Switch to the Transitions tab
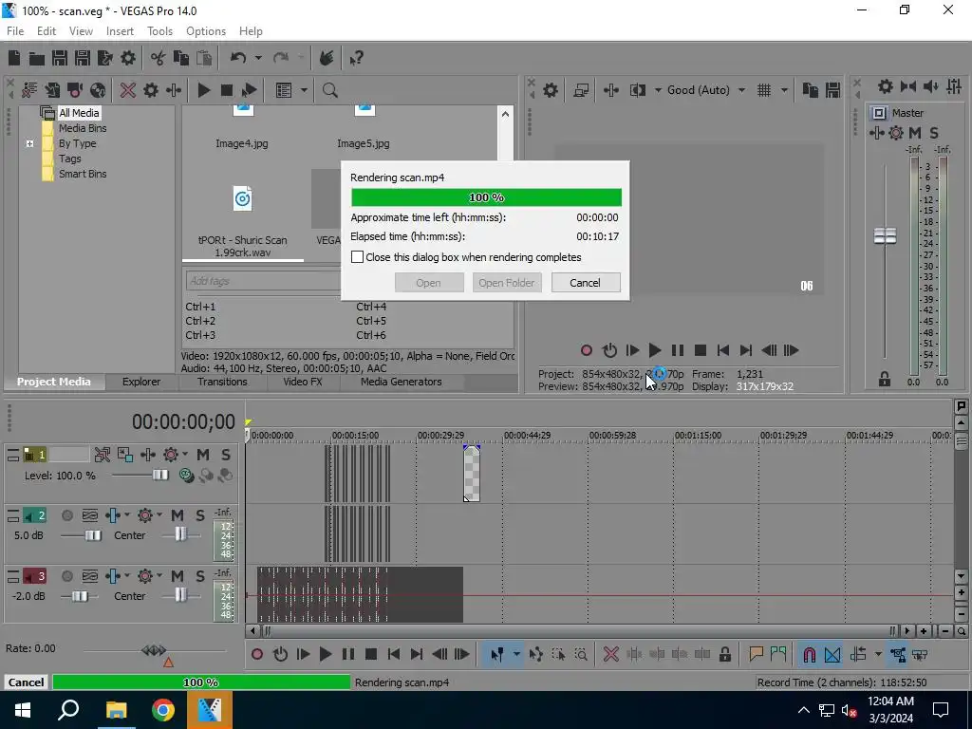 point(222,382)
